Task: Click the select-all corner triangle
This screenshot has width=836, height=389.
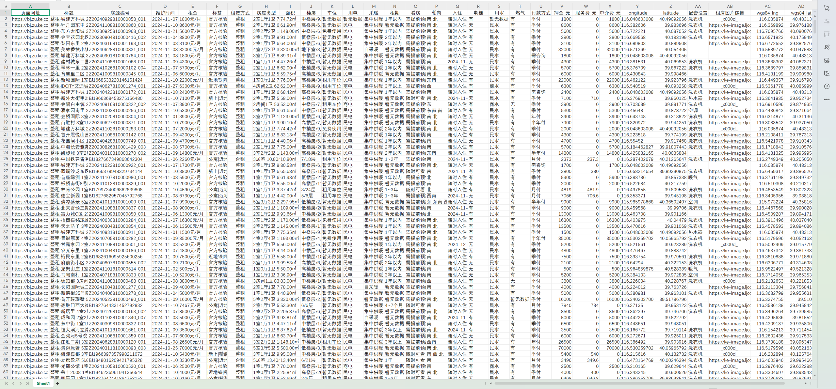Action: [x=6, y=6]
